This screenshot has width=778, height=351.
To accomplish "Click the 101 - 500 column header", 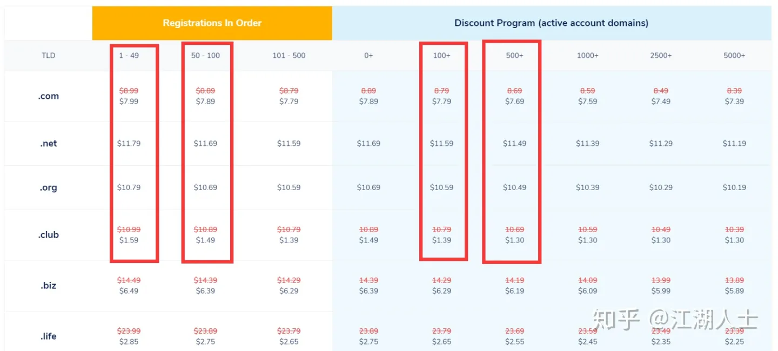I will 289,56.
